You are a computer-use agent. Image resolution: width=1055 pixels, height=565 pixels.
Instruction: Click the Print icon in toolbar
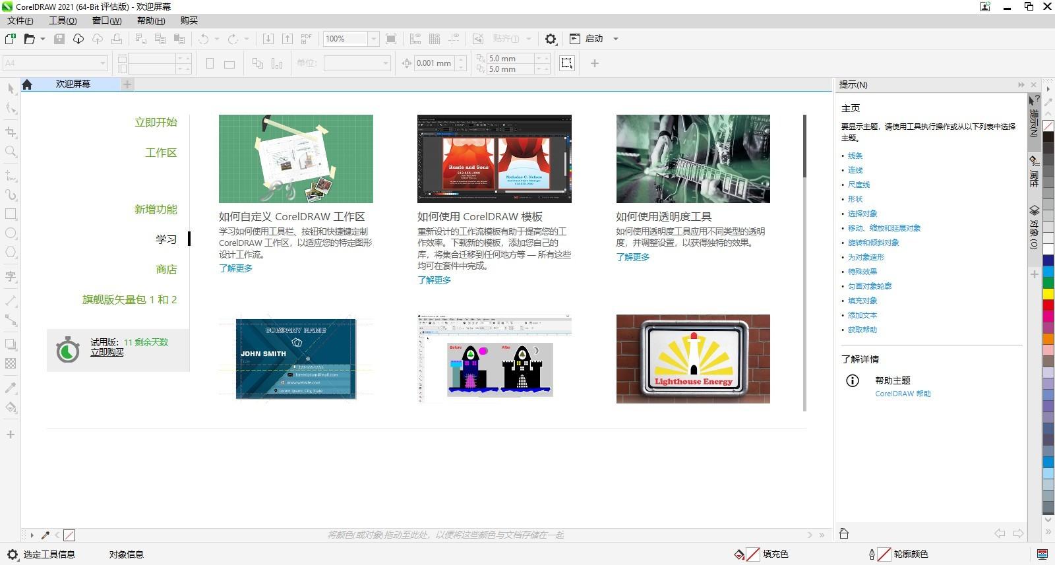[116, 39]
